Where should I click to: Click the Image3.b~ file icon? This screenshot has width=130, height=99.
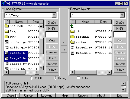click(x=6, y=64)
